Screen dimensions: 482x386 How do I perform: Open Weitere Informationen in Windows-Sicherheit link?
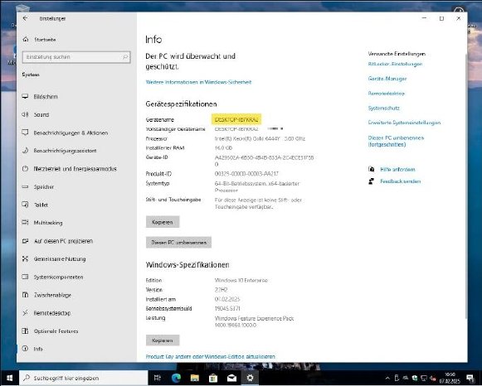click(198, 82)
